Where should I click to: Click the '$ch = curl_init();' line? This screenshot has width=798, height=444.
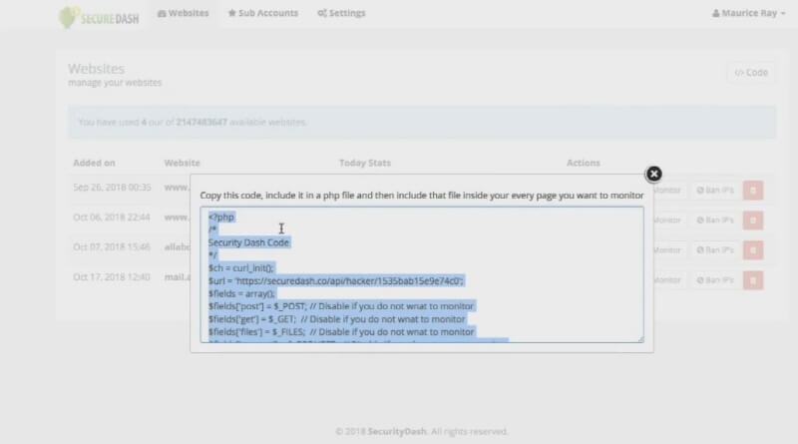240,268
